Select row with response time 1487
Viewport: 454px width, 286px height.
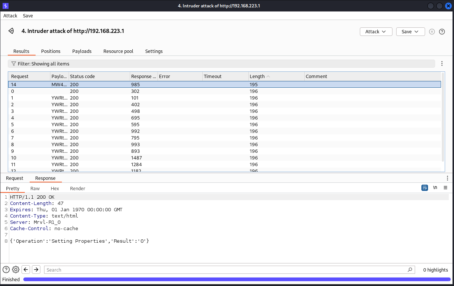[x=225, y=158]
